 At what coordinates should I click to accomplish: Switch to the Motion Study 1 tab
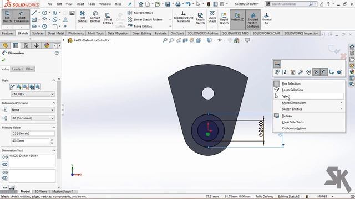(x=63, y=192)
